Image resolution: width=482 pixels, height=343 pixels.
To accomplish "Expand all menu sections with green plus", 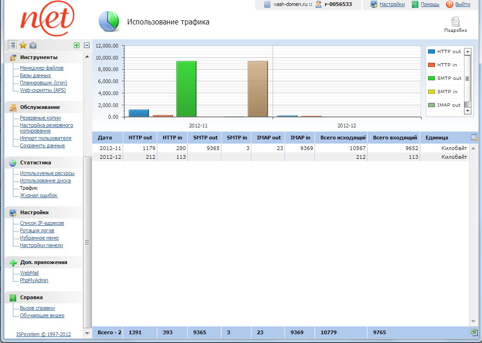I will tap(77, 45).
